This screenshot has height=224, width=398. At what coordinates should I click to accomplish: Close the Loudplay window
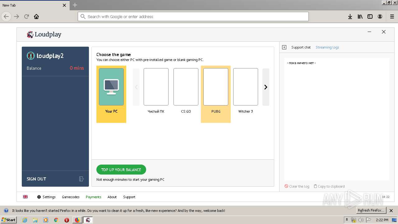pos(384,32)
